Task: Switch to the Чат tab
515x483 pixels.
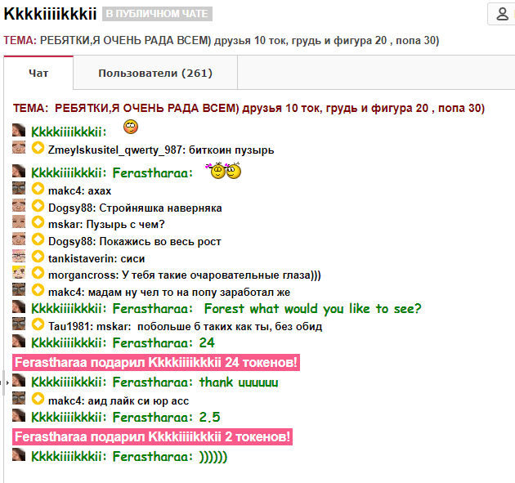Action: (38, 74)
